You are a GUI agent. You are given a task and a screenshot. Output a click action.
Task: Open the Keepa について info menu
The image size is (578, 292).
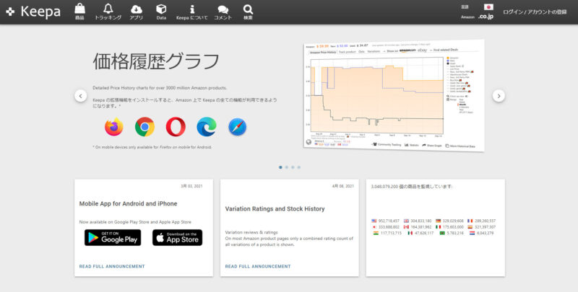click(x=192, y=12)
